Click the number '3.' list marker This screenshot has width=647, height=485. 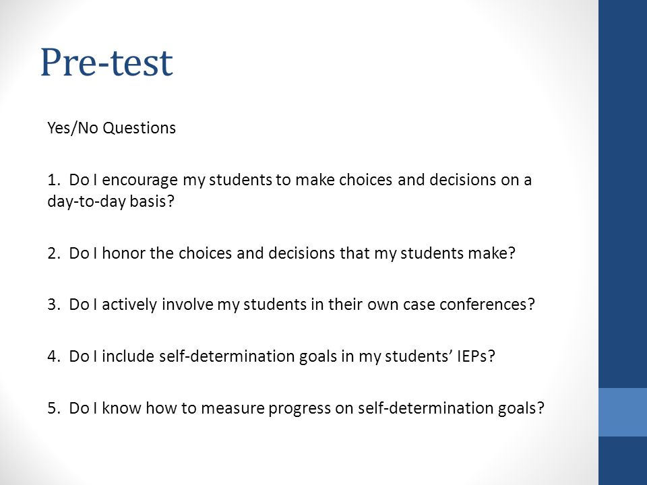[x=55, y=304]
